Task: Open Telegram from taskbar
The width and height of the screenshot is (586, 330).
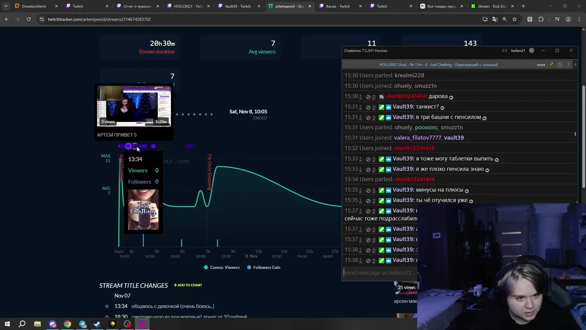Action: 82,324
